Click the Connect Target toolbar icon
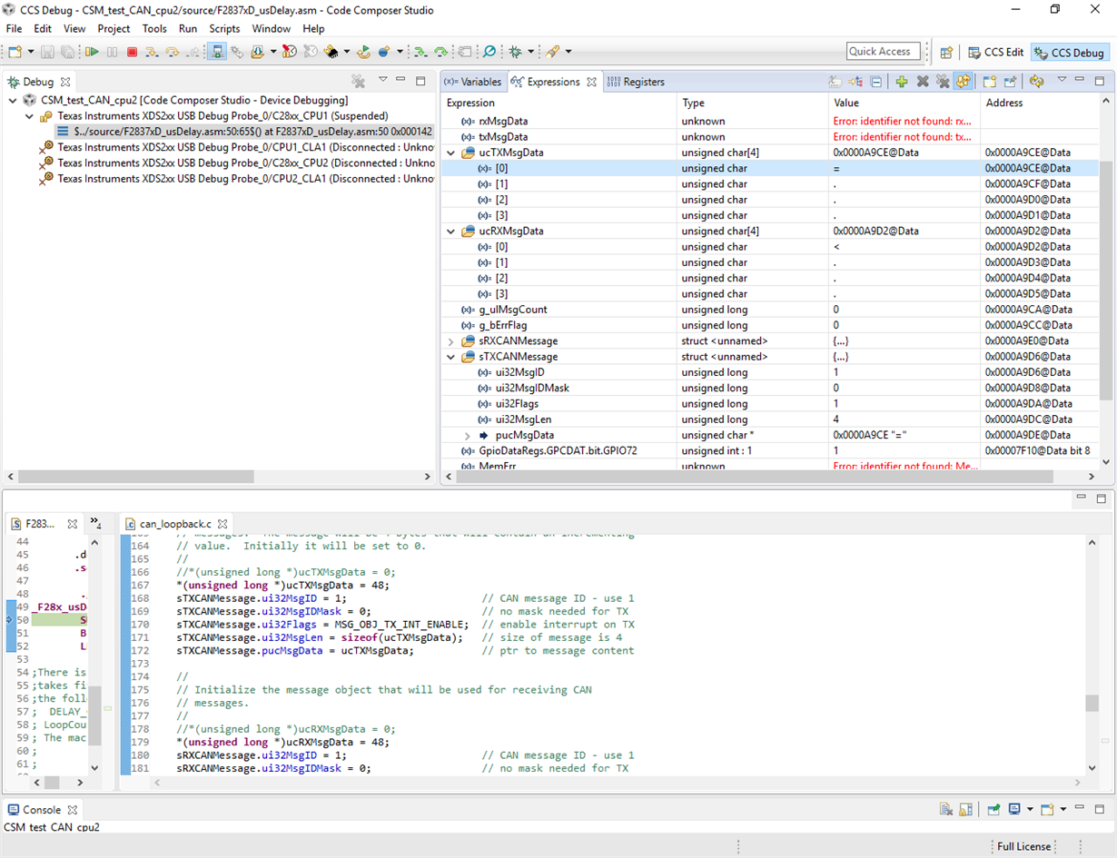 click(217, 52)
